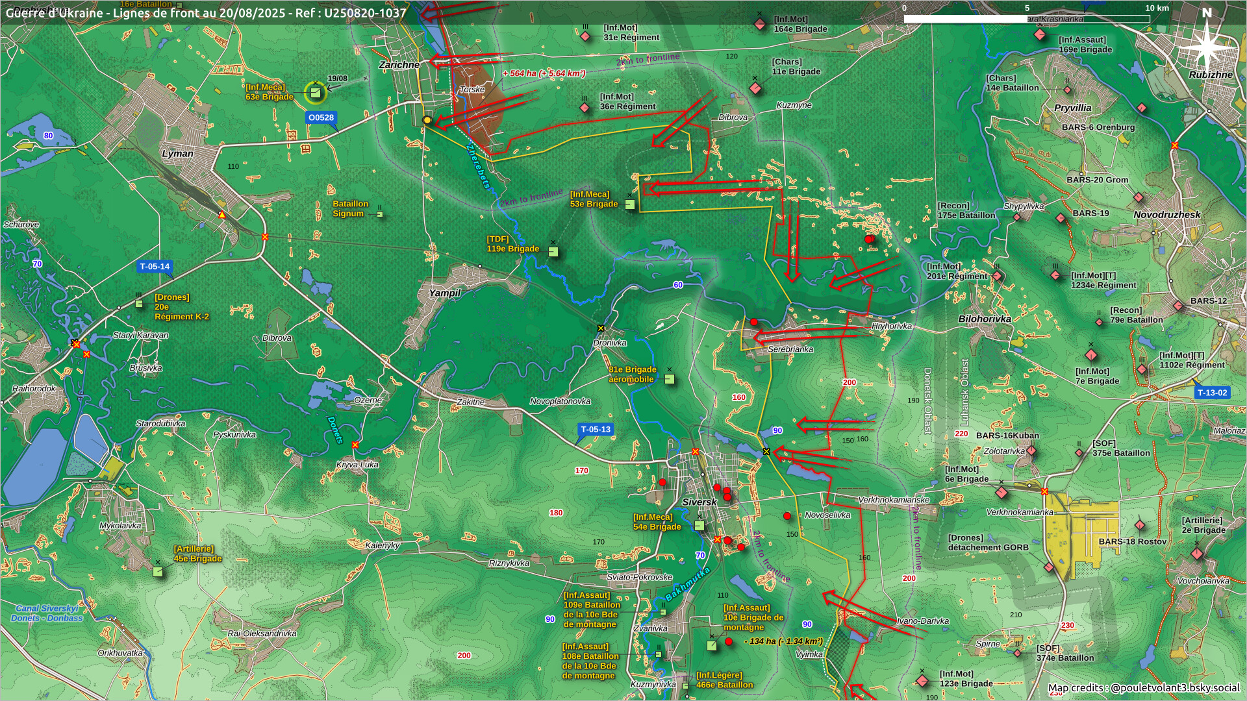Click the Siversk town label
The image size is (1247, 701).
pyautogui.click(x=699, y=502)
